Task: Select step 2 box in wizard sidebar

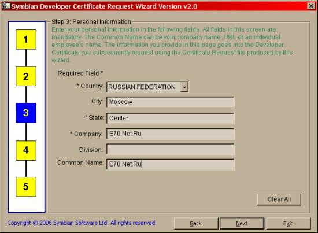Action: [26, 76]
